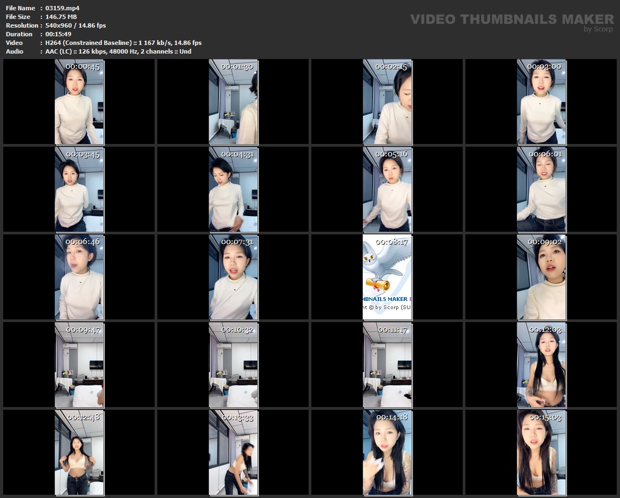Select the thumbnail marked 00:03:00

(541, 102)
